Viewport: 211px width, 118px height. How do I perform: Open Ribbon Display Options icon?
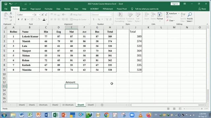[185, 4]
